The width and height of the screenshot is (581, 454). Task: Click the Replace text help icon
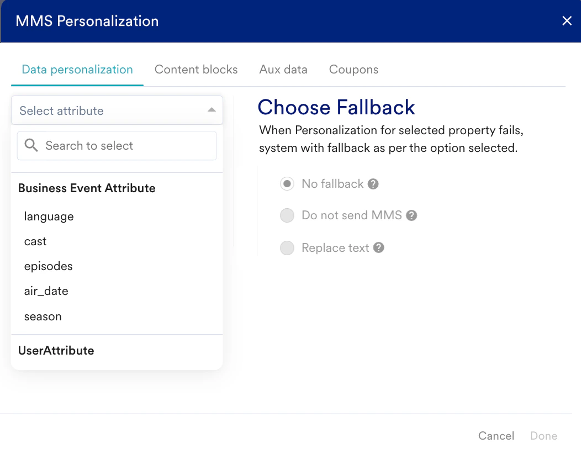coord(378,248)
